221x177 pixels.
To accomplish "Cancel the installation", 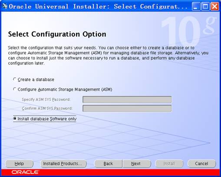I will click(201, 164).
